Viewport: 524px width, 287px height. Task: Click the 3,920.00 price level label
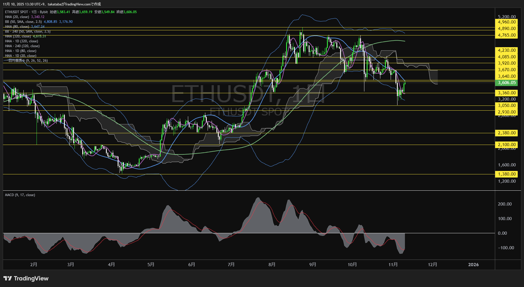(507, 63)
